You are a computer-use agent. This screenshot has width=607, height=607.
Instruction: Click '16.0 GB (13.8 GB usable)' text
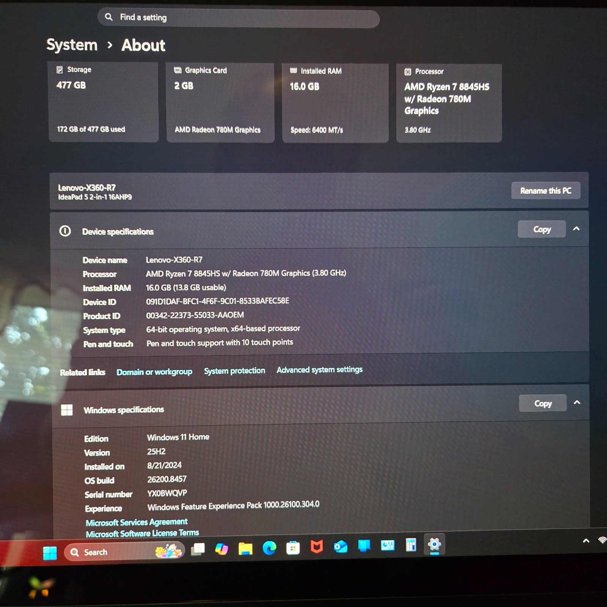point(186,288)
